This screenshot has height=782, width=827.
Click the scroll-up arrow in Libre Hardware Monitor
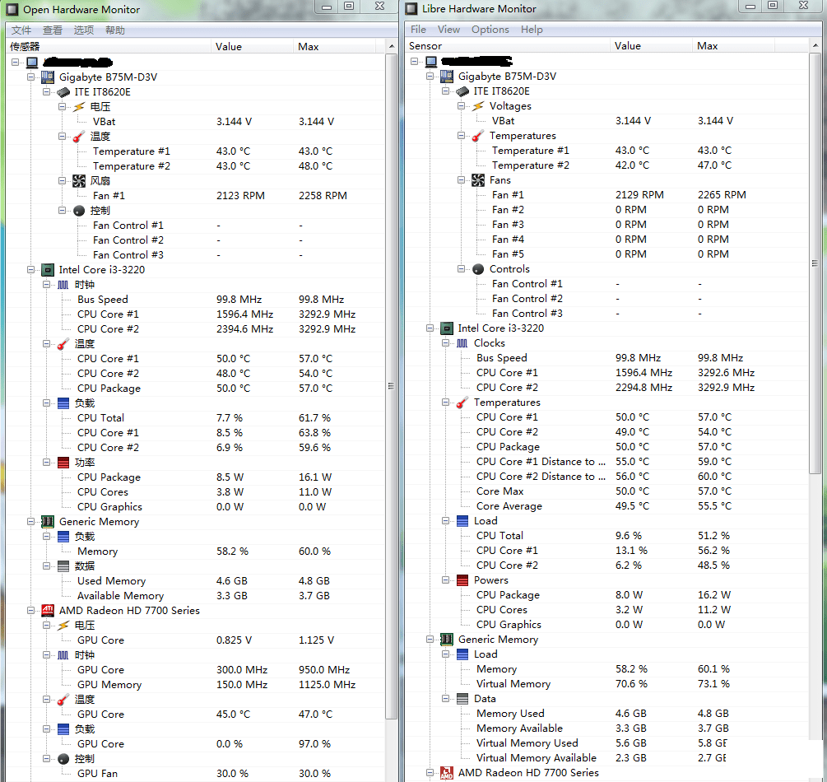pyautogui.click(x=815, y=46)
